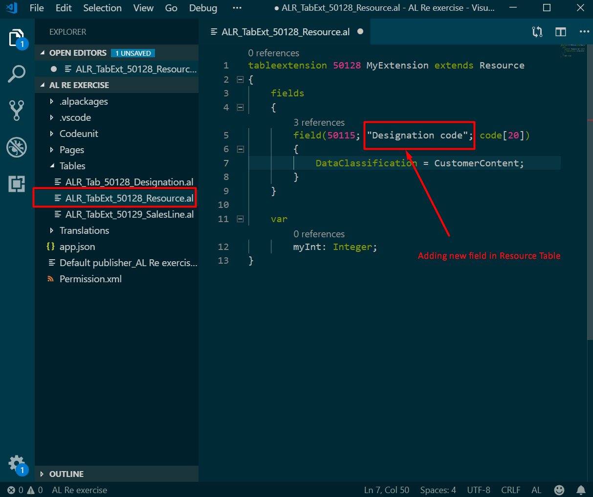Viewport: 593px width, 497px height.
Task: Change indentation via Spaces: 4
Action: pyautogui.click(x=438, y=490)
